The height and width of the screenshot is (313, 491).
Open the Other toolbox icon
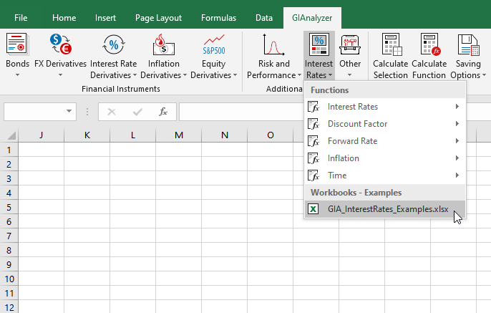(x=350, y=44)
